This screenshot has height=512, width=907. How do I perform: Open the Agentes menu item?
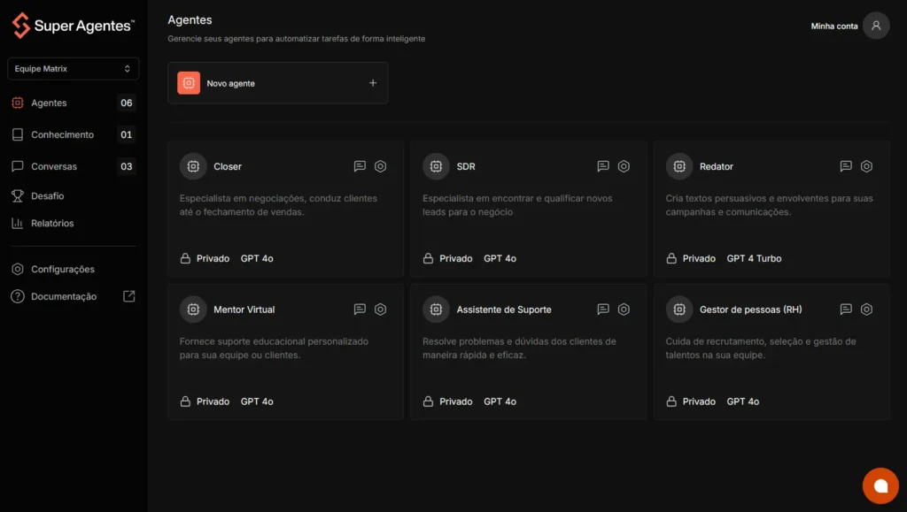click(x=49, y=103)
